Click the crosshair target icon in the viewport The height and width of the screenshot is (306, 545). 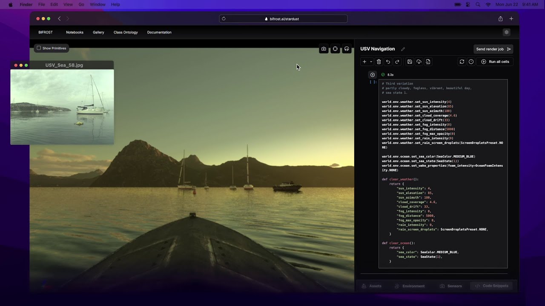[335, 49]
